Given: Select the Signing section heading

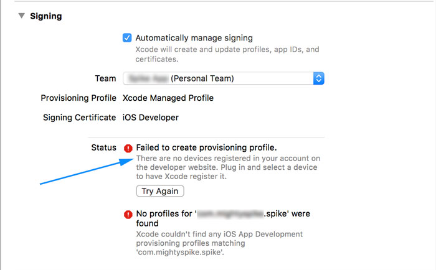Looking at the screenshot, I should point(46,16).
